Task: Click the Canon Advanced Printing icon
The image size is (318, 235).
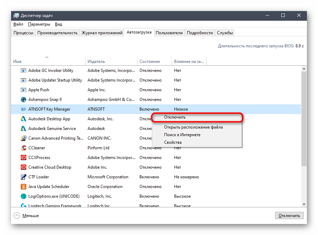Action: [24, 138]
